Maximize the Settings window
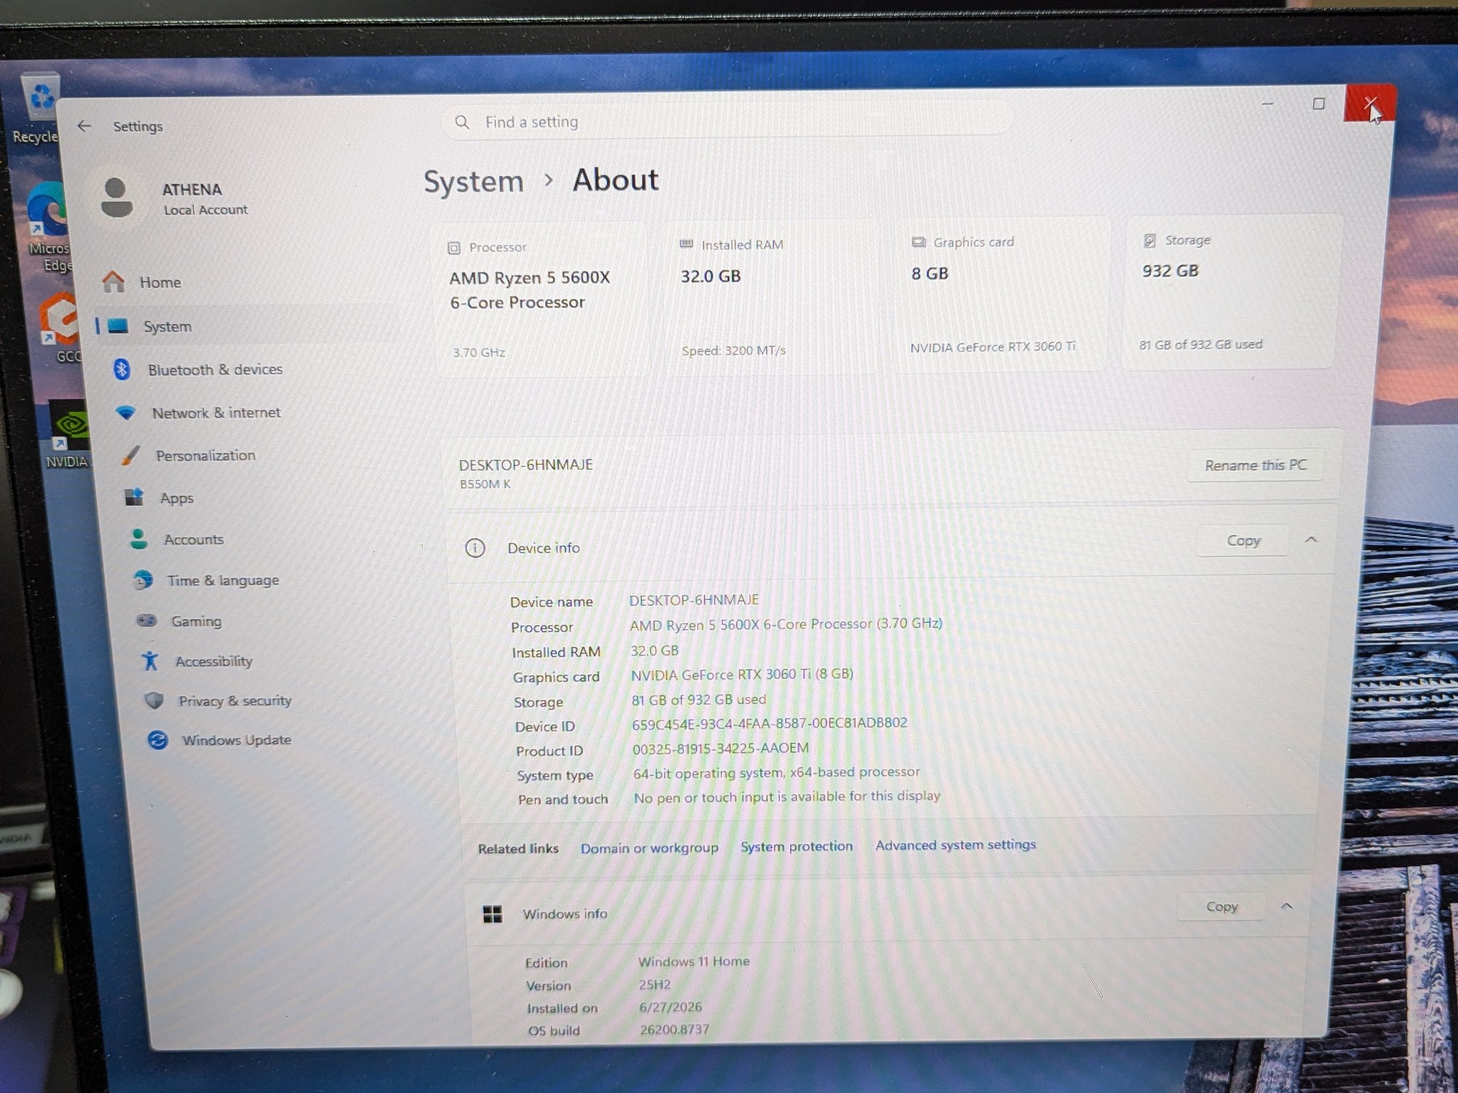Image resolution: width=1458 pixels, height=1093 pixels. [x=1318, y=104]
